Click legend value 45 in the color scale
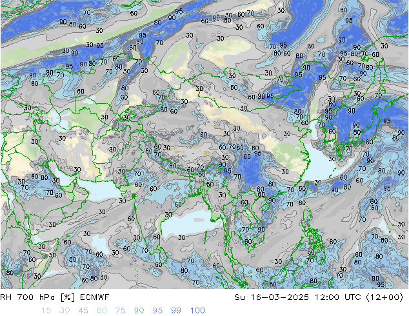409x316 pixels. click(x=83, y=311)
